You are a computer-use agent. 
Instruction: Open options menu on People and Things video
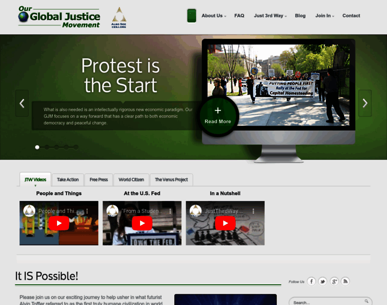tap(87, 211)
